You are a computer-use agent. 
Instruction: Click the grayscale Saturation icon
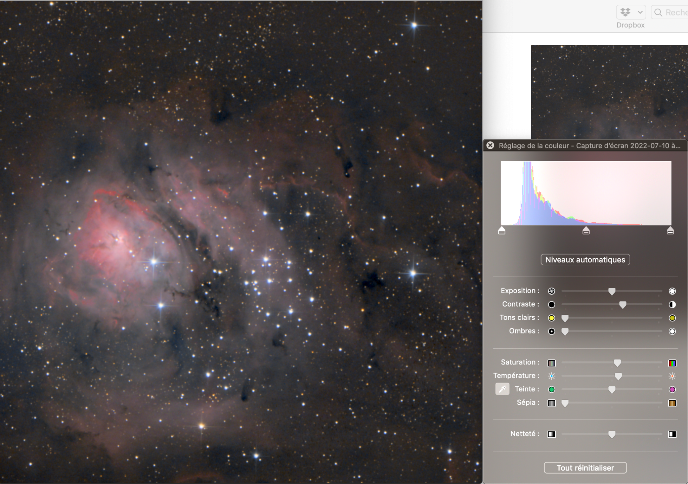point(552,363)
